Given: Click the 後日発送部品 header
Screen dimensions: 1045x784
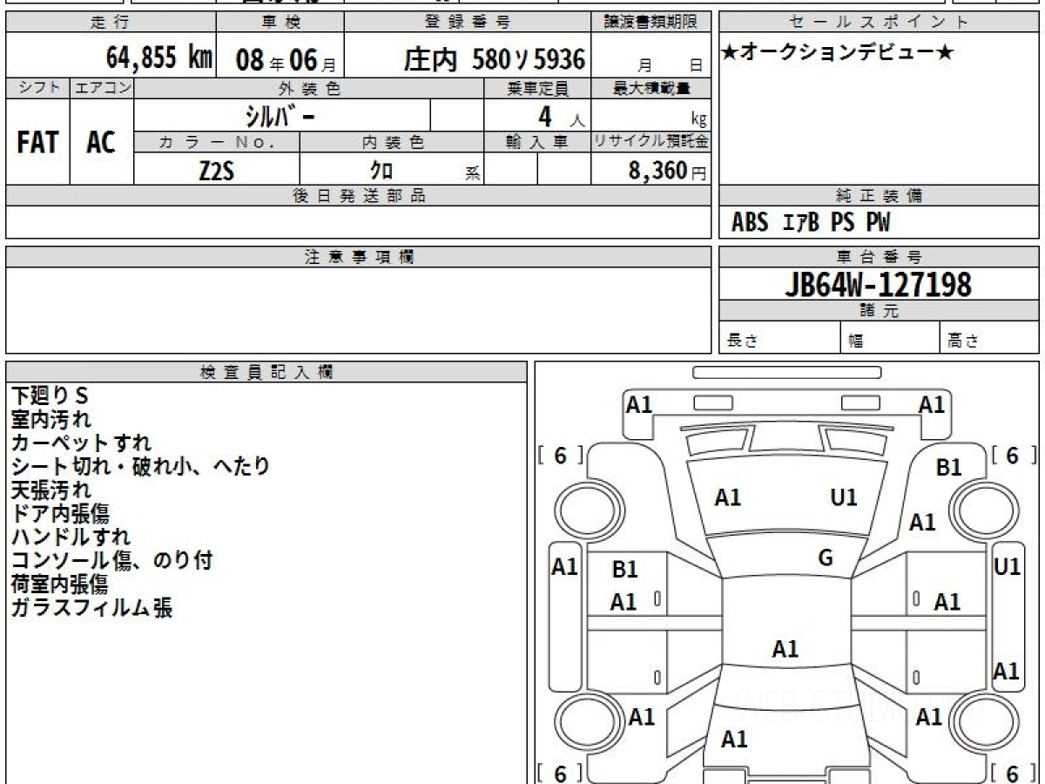Looking at the screenshot, I should point(359,196).
